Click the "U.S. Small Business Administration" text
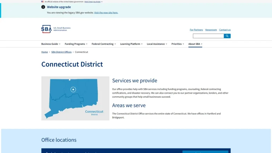This screenshot has height=153, width=272. pyautogui.click(x=62, y=29)
